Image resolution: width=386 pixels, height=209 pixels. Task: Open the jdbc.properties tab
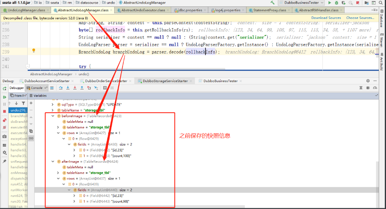click(x=190, y=10)
